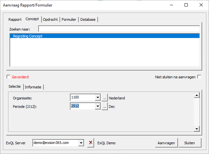Open the Informatie tab
The width and height of the screenshot is (209, 154).
(33, 87)
